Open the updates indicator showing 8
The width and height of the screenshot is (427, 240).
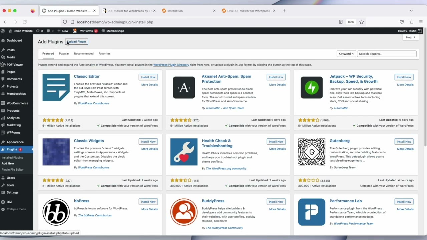click(x=40, y=31)
